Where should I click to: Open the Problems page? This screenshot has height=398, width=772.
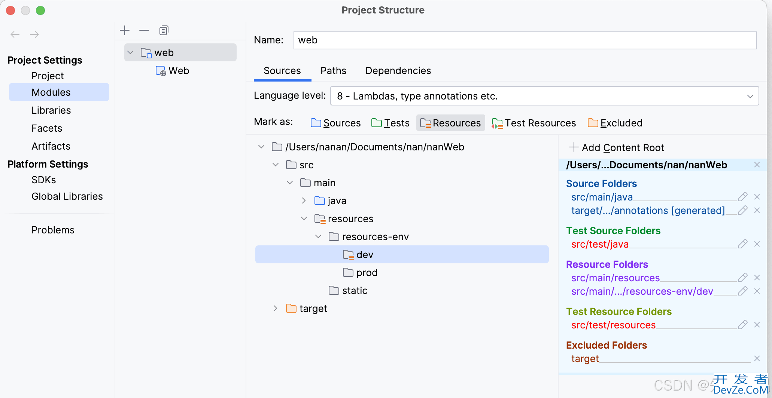pyautogui.click(x=53, y=230)
